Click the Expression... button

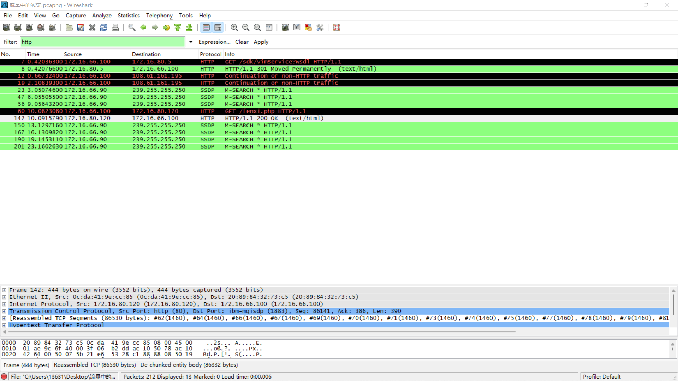point(214,42)
